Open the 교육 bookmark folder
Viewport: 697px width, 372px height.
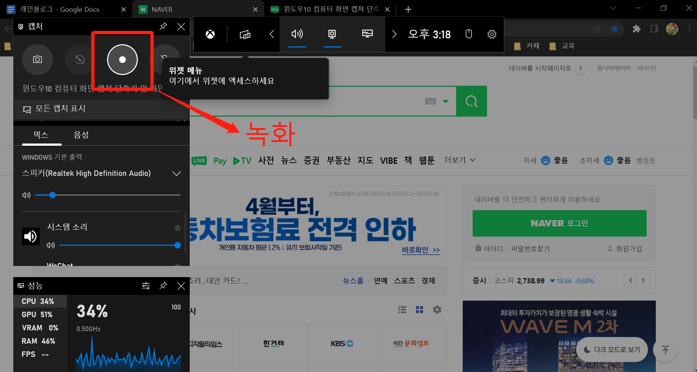coord(562,46)
